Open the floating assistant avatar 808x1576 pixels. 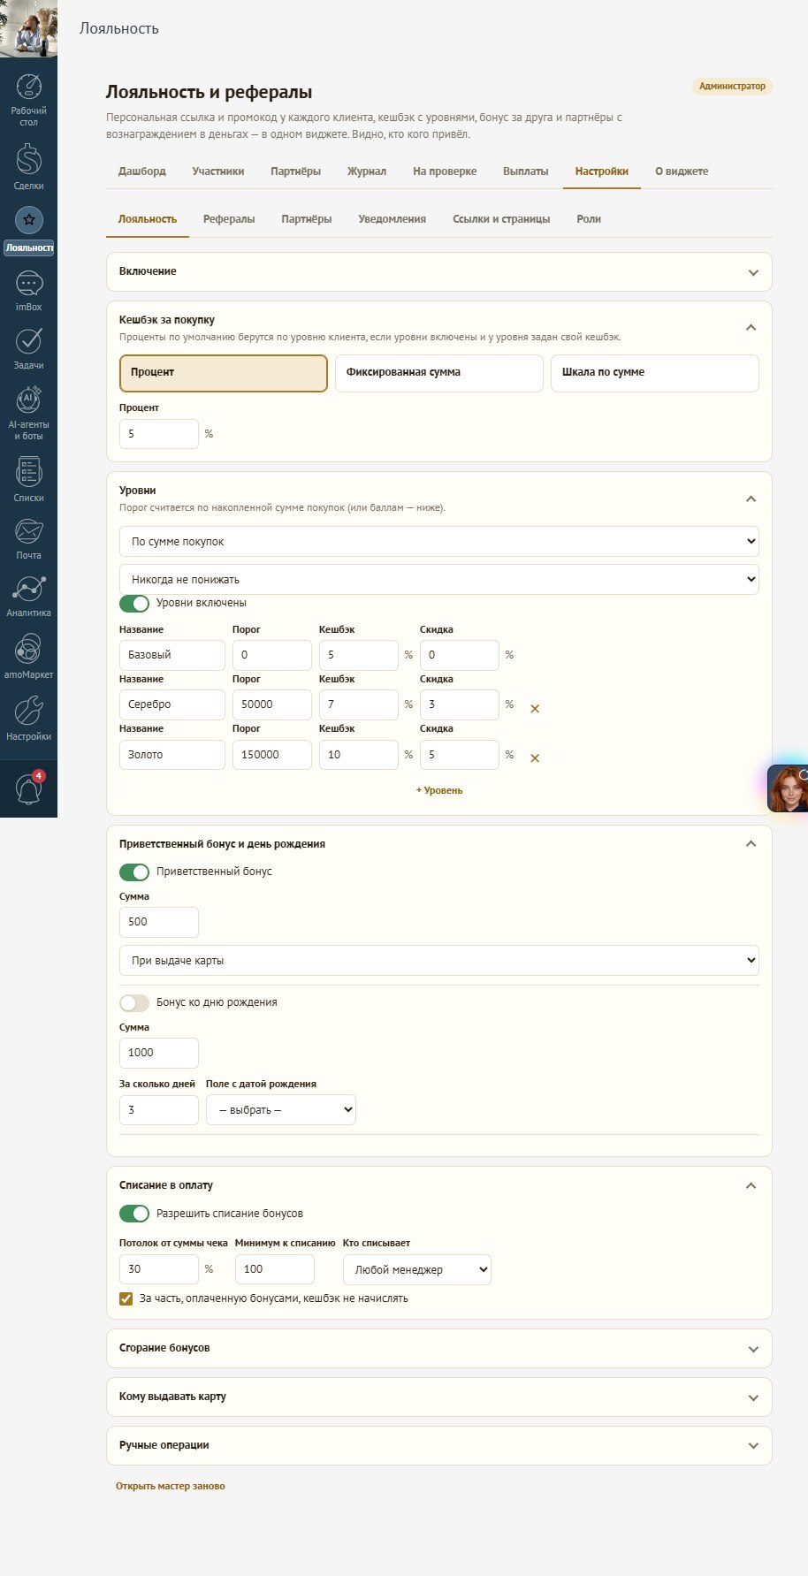click(788, 788)
